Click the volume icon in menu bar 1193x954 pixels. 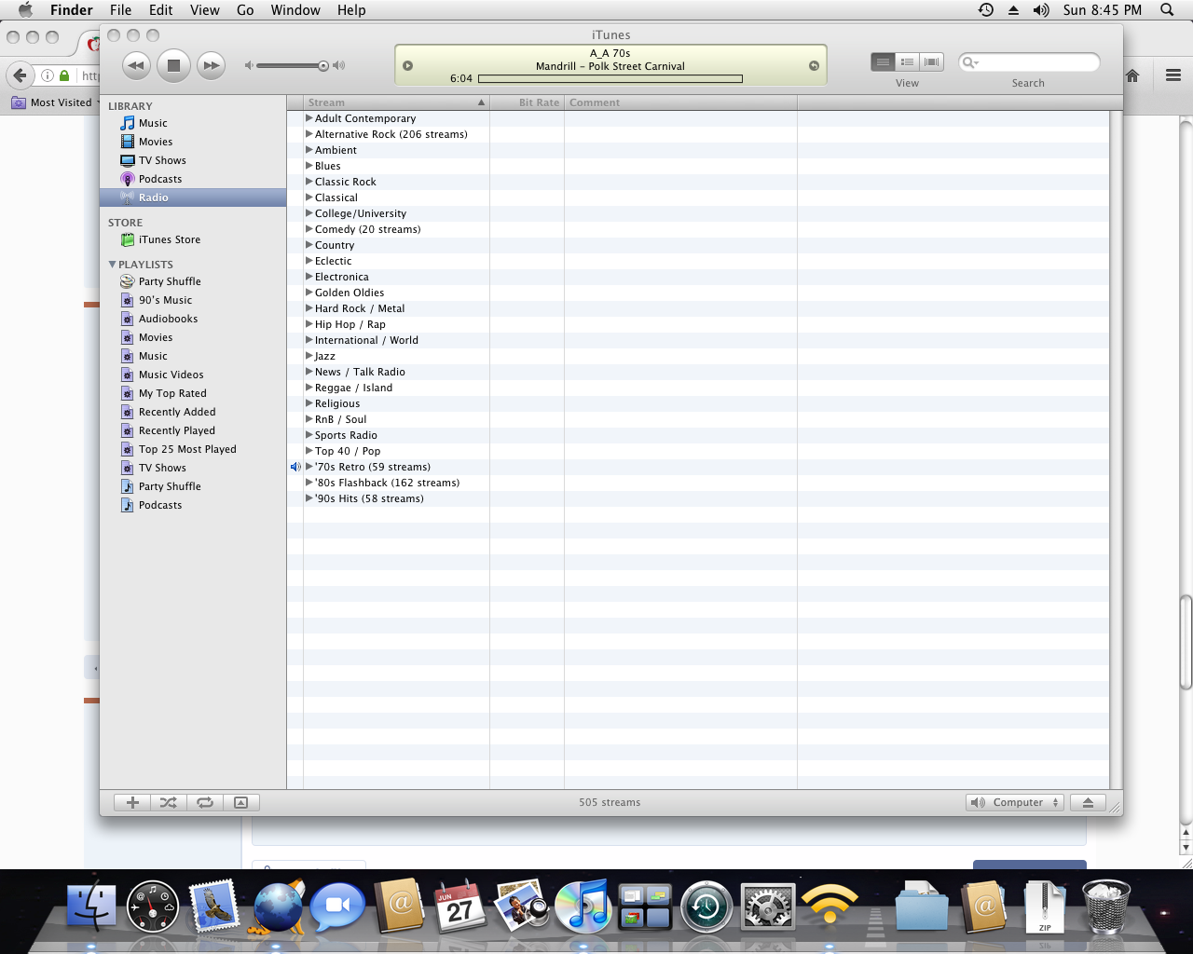[x=1041, y=10]
